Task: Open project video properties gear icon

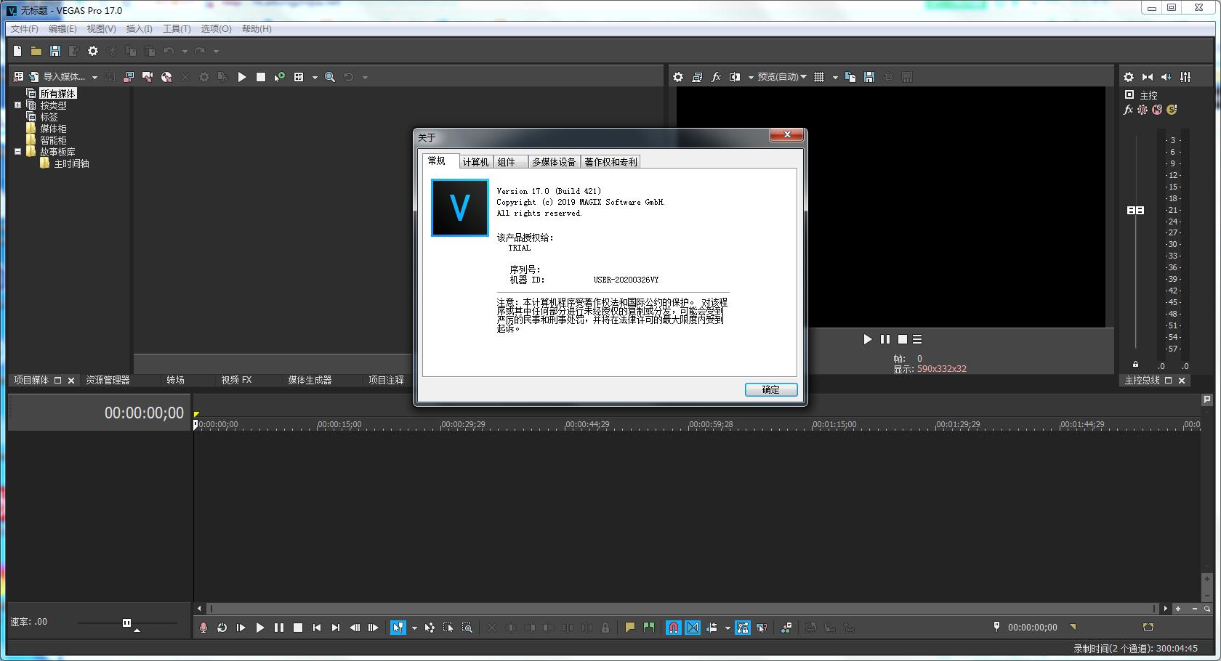Action: point(678,76)
